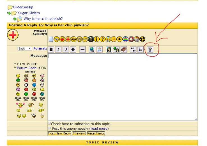Insert the teal question mark smiley
The image size is (207, 146).
click(42, 94)
